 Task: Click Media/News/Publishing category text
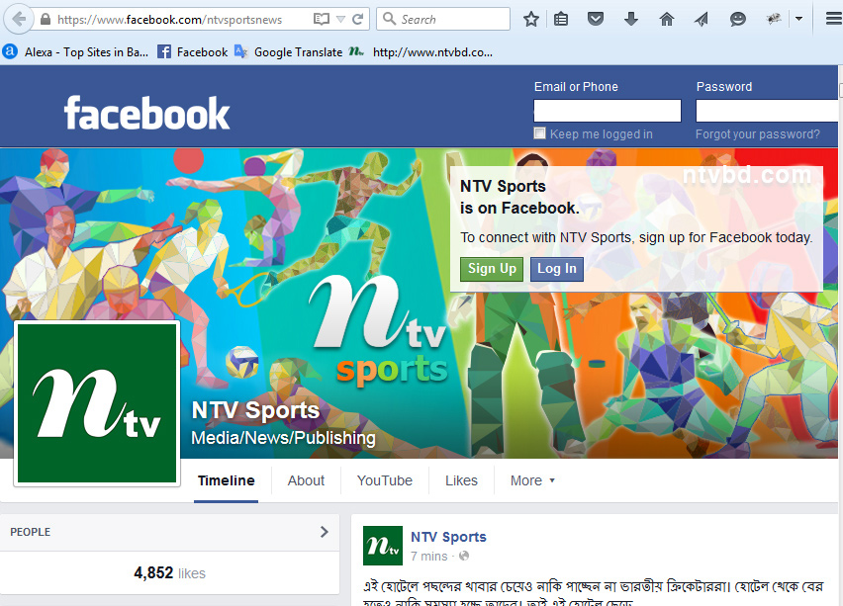[283, 438]
